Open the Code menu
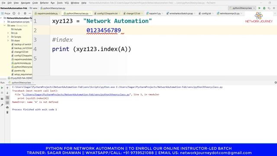Screen dimensions: 277x156 [x=35, y=3]
